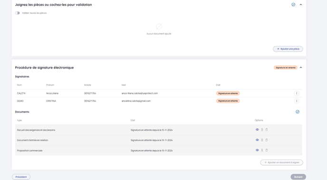This screenshot has width=327, height=180.
Task: Toggle Valider toutes les pièces switch
Action: [x=17, y=13]
